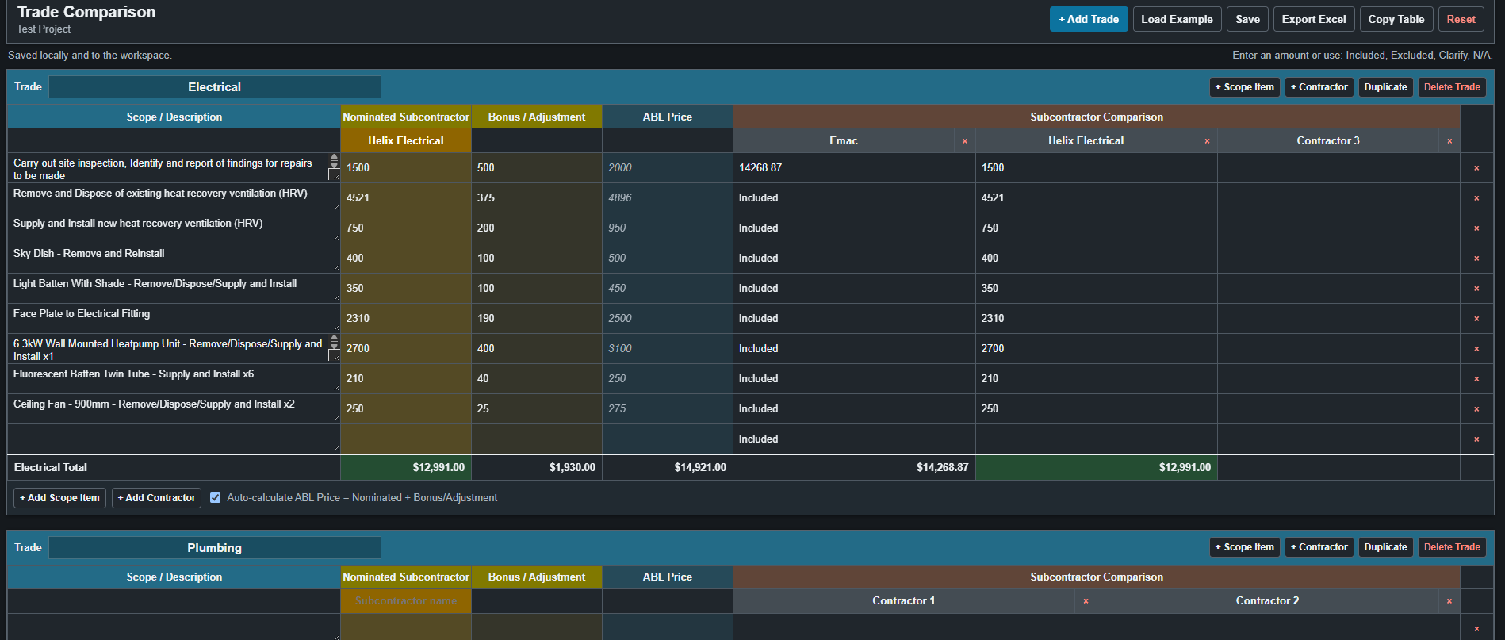Click the Emac total $14,268.87
The image size is (1505, 640).
pos(942,468)
